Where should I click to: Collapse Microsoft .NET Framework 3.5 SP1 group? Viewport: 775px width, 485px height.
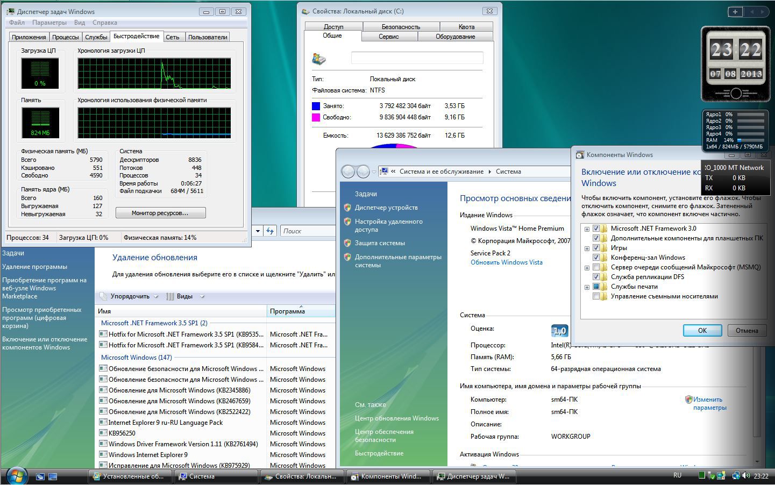click(154, 323)
